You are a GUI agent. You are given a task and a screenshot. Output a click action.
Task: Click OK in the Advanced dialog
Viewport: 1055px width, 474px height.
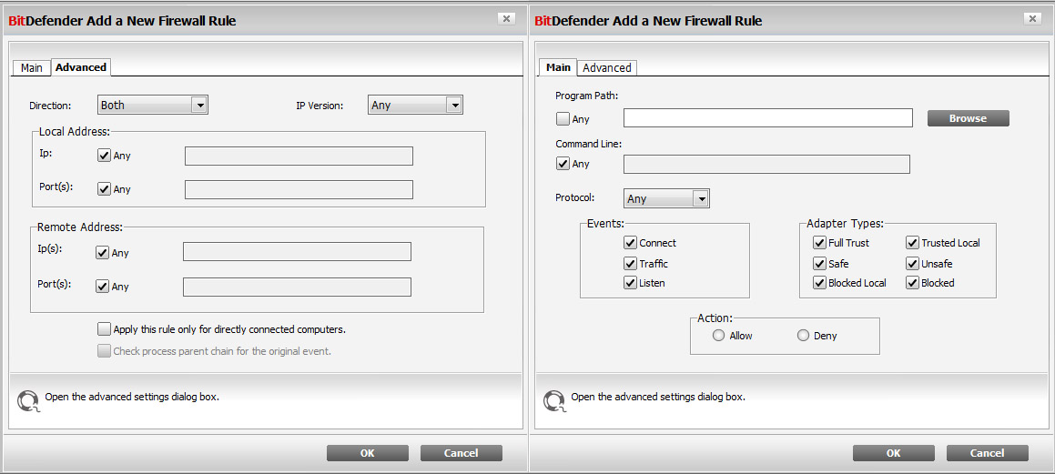(x=368, y=453)
